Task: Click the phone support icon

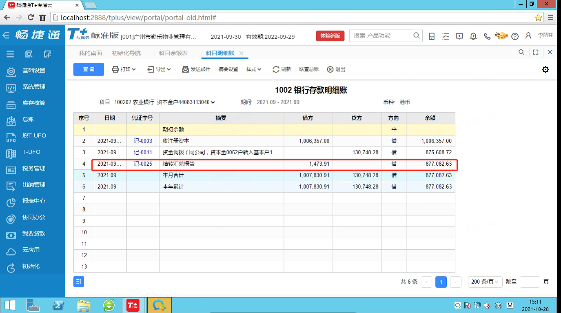Action: point(487,36)
